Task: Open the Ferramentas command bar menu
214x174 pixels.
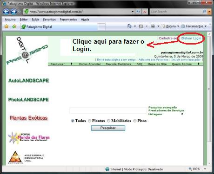Action: pos(194,26)
